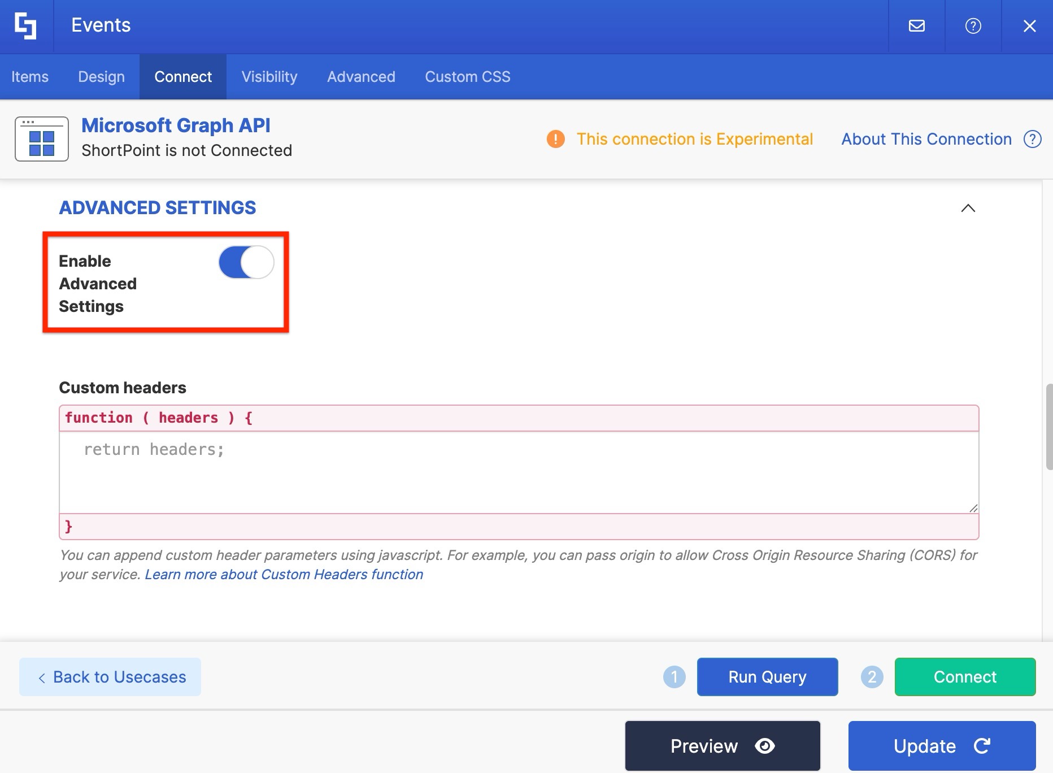Select the Connect tab

[x=183, y=77]
